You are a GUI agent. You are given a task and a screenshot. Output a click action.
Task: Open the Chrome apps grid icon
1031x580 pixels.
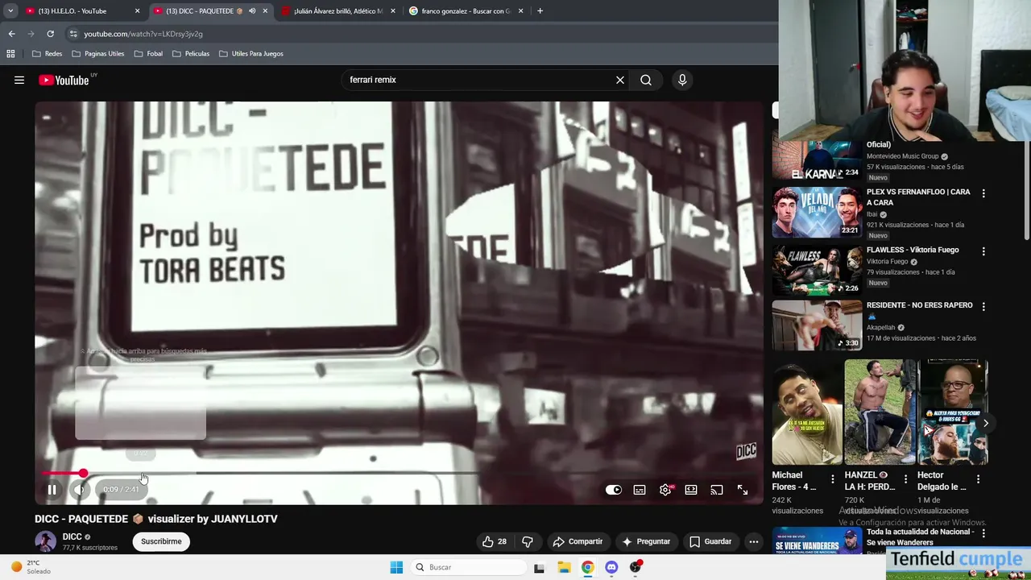click(x=10, y=54)
